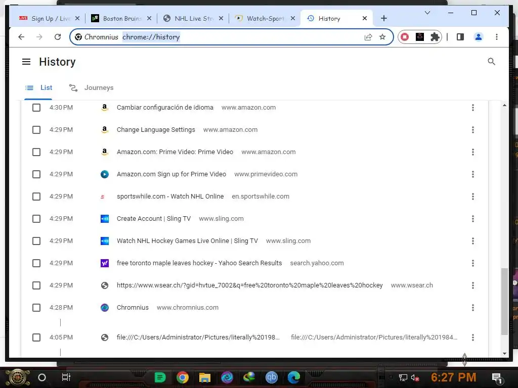Select the Journeys view tab

pos(91,88)
